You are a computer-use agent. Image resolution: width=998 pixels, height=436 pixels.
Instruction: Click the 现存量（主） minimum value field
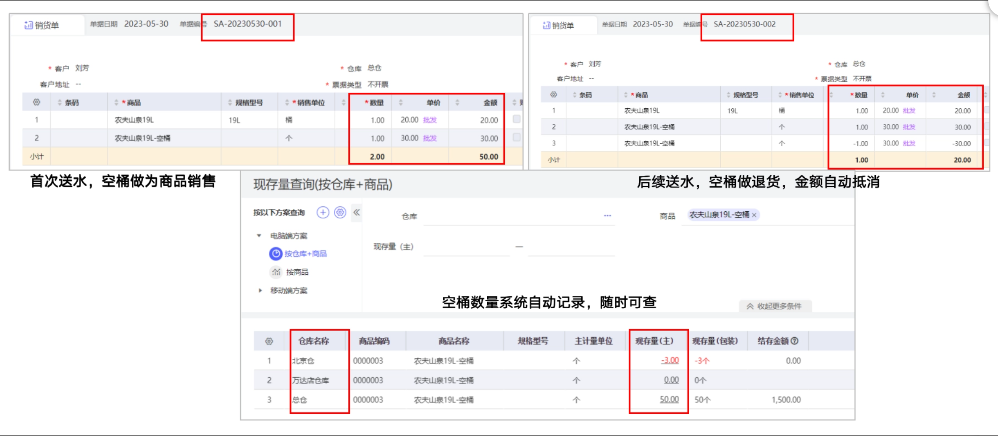(466, 247)
